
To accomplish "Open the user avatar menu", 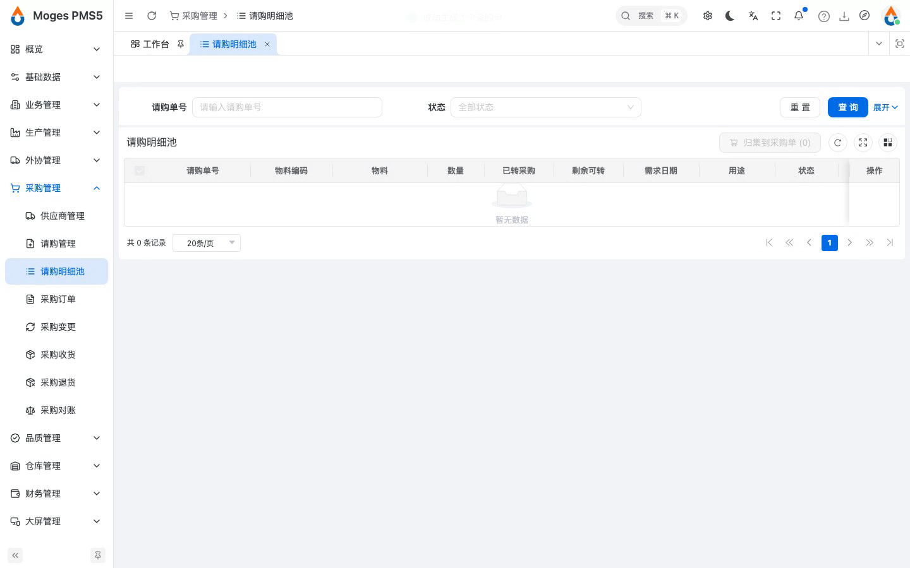I will click(891, 16).
